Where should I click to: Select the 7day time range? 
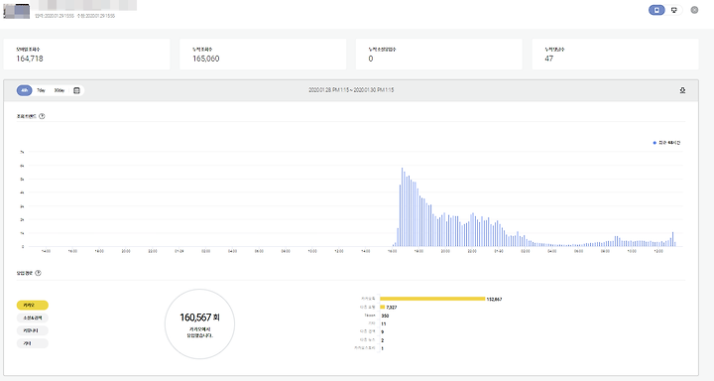point(41,90)
